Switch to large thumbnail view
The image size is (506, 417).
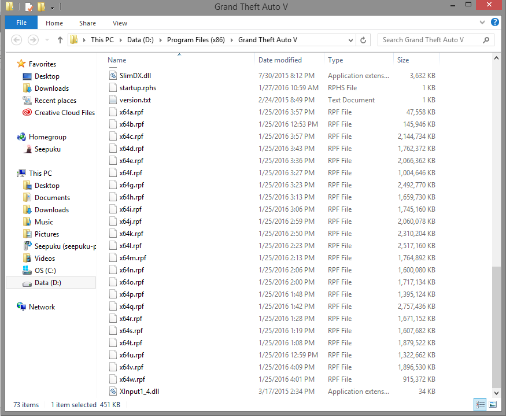click(x=493, y=404)
